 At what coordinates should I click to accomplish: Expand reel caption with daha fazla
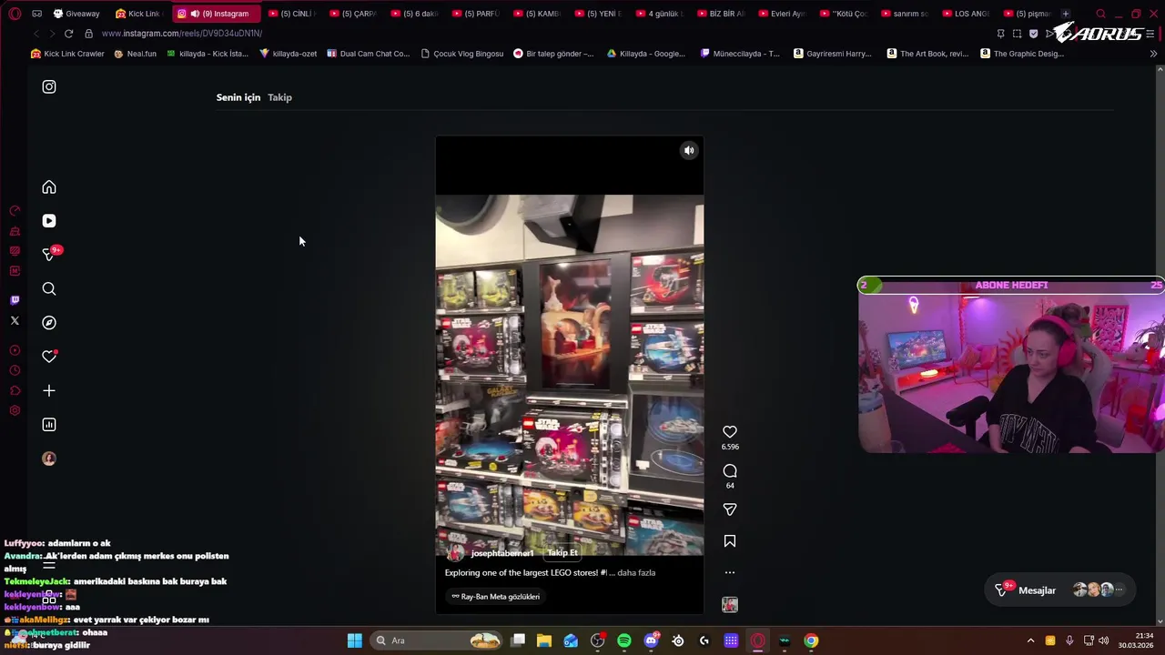click(636, 573)
